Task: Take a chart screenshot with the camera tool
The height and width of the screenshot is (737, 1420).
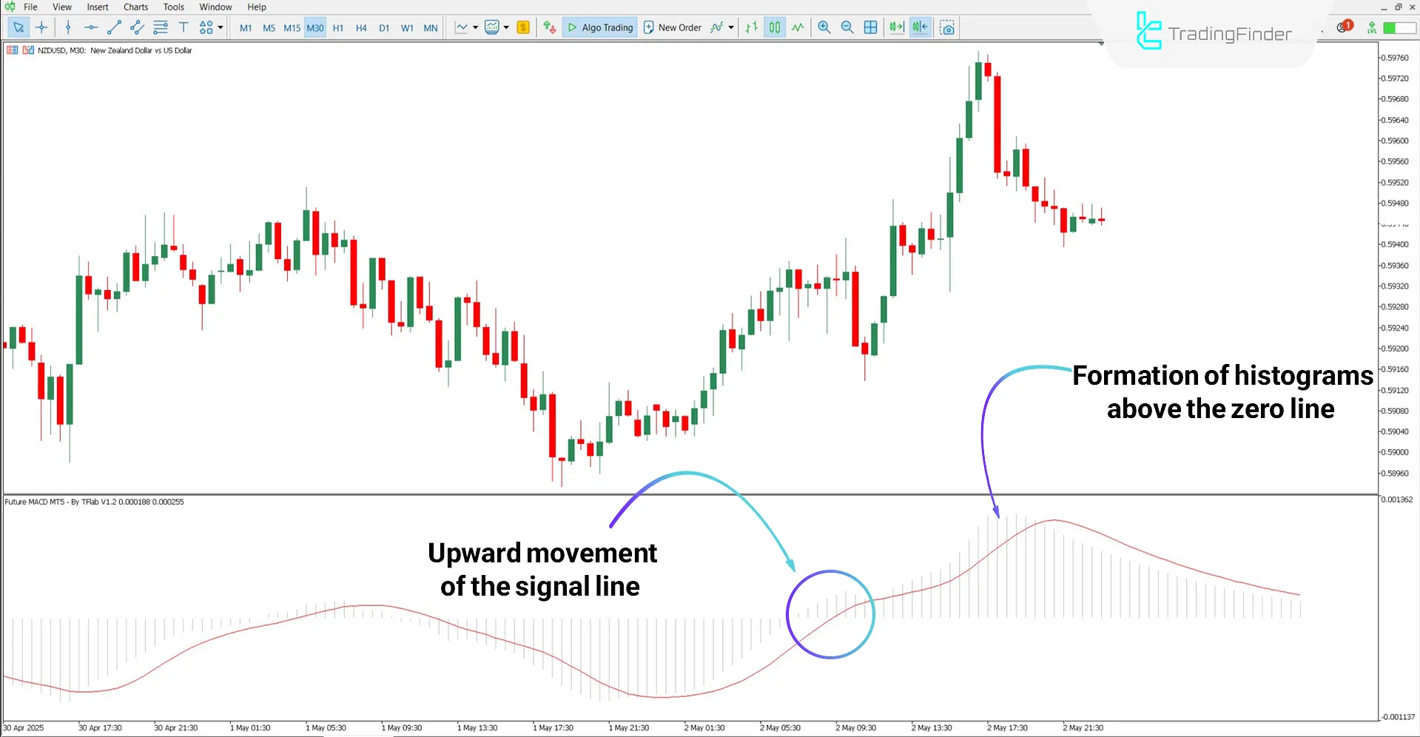Action: click(x=947, y=27)
